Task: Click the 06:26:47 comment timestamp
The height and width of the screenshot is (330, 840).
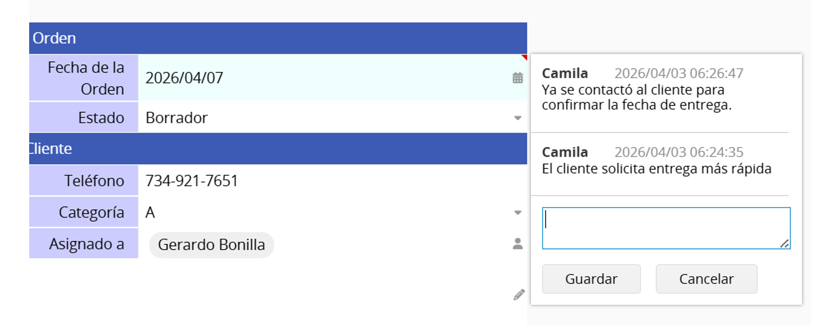Action: [679, 73]
